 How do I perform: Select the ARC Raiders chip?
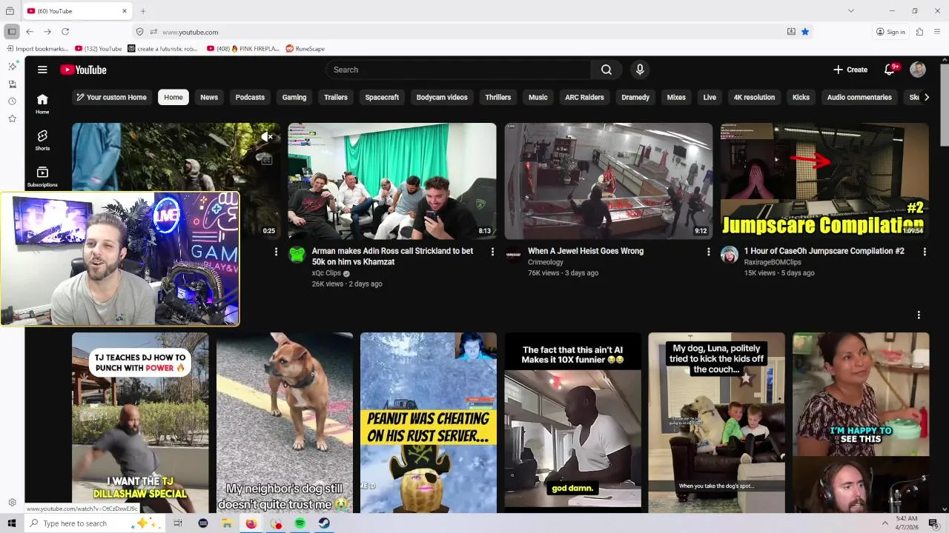pos(584,97)
